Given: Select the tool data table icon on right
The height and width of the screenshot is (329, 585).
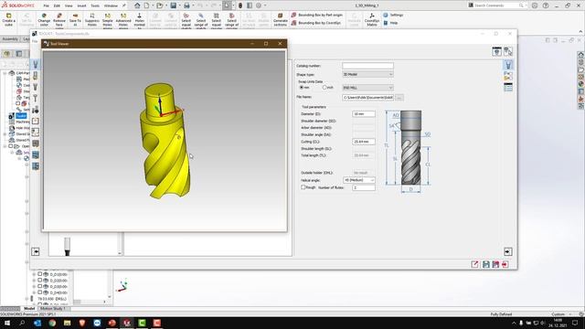Looking at the screenshot, I should click(508, 88).
